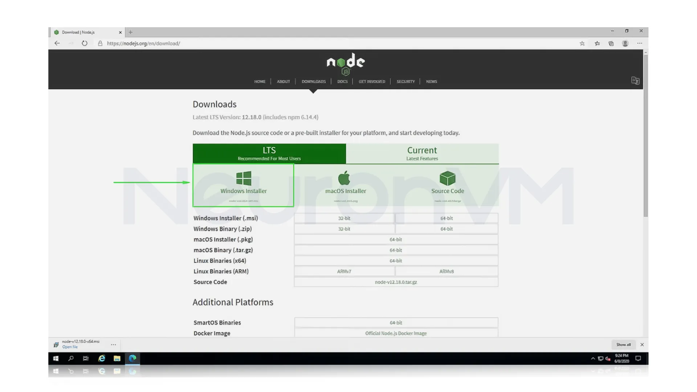The width and height of the screenshot is (697, 392).
Task: Click the page vertical scrollbar
Action: [645, 136]
